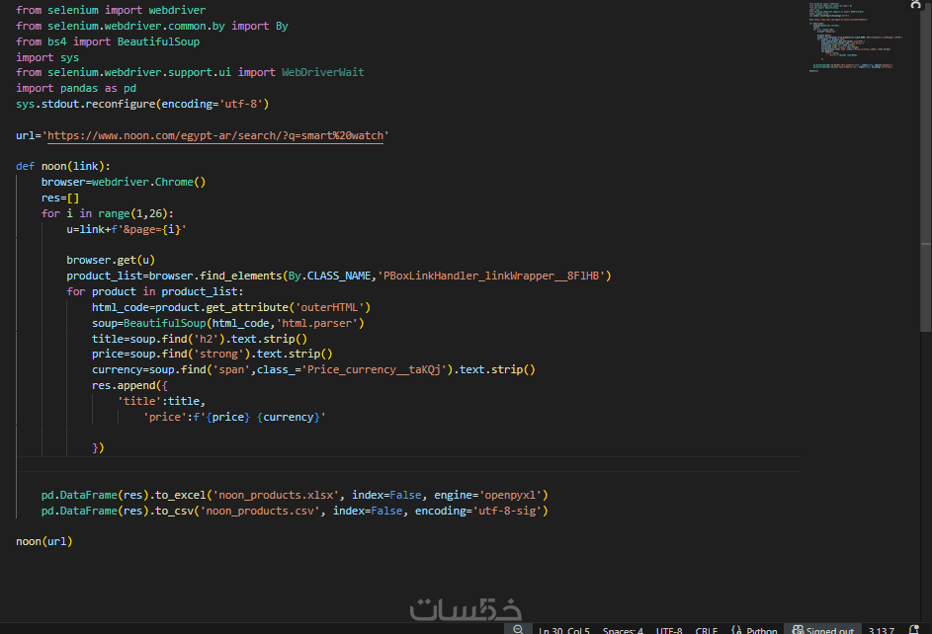Place cursor on 'import sys' line
The width and height of the screenshot is (932, 634).
click(47, 57)
